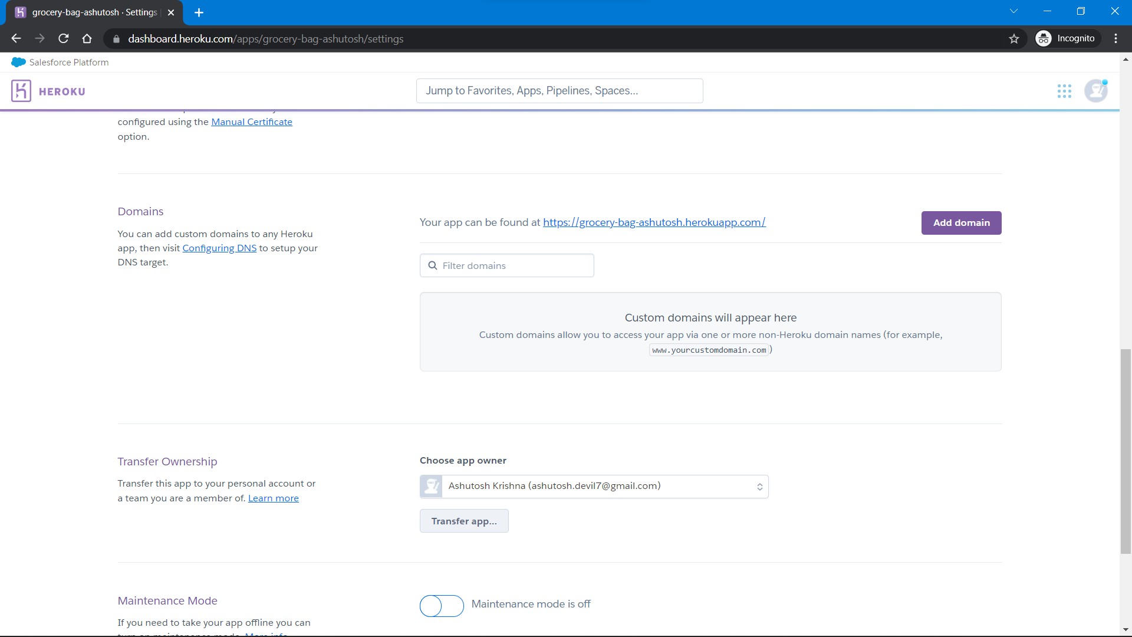Viewport: 1132px width, 637px height.
Task: Click the Add domain button
Action: 961,223
